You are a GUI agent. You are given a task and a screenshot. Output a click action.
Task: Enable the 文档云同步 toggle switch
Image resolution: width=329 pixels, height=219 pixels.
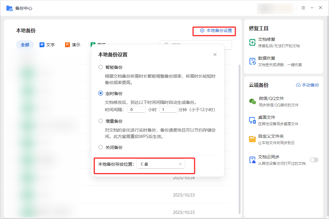click(314, 160)
